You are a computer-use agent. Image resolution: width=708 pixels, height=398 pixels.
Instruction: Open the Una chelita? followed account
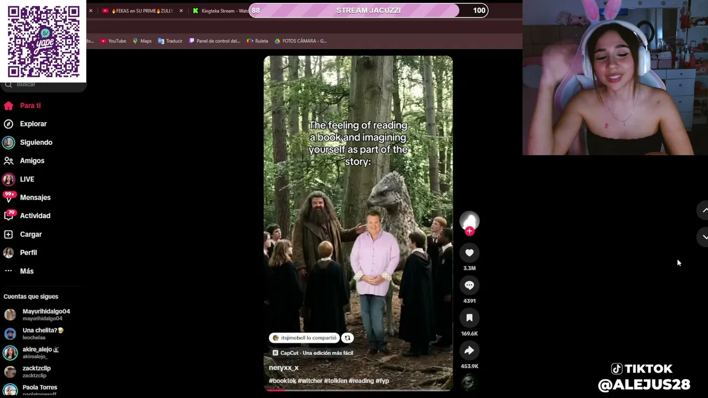(34, 334)
